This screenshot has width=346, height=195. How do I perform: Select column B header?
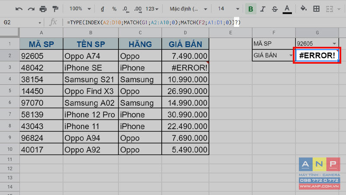[91, 33]
